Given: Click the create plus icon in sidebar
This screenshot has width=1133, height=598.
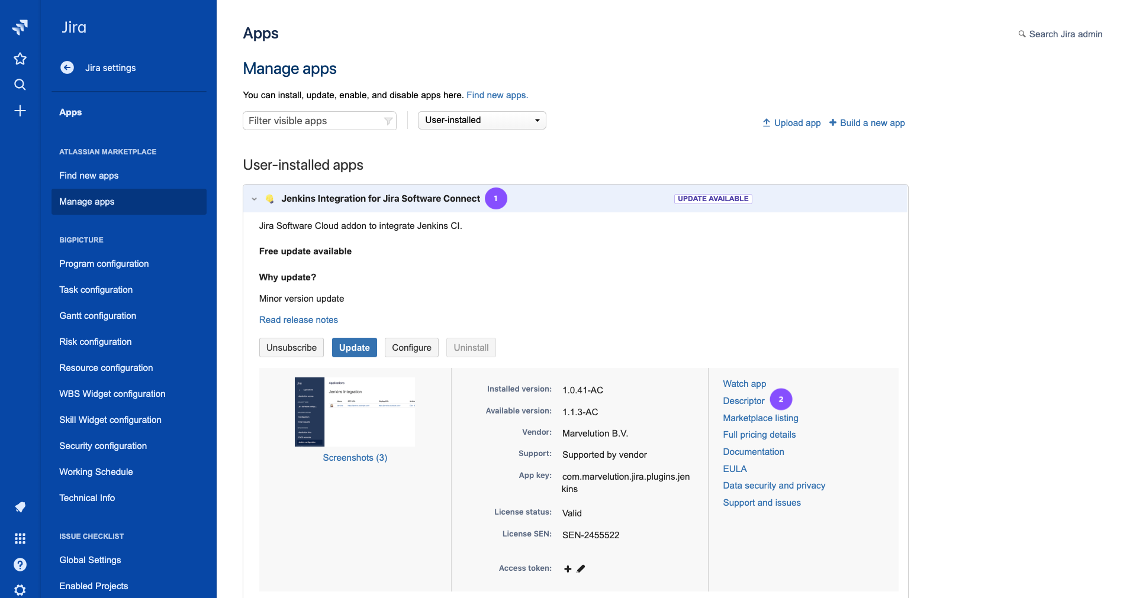Looking at the screenshot, I should (x=20, y=111).
